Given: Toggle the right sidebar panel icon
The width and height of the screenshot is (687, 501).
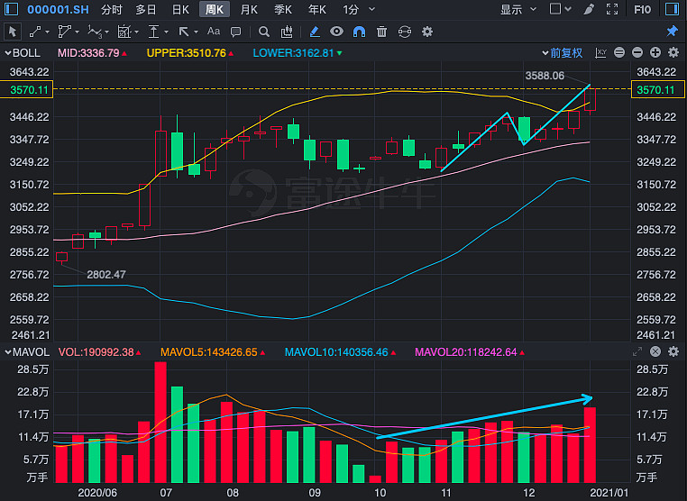Looking at the screenshot, I should 672,9.
